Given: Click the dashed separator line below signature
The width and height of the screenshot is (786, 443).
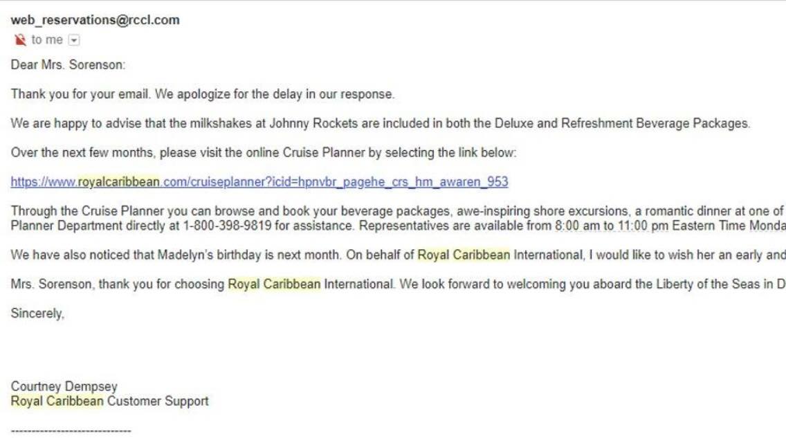Looking at the screenshot, I should pos(71,431).
